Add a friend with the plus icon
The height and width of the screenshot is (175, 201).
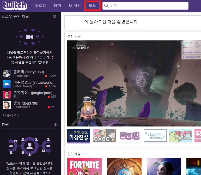(55, 125)
